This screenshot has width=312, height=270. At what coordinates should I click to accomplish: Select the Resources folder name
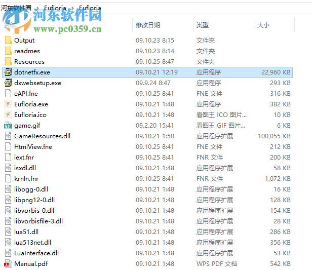pos(29,62)
